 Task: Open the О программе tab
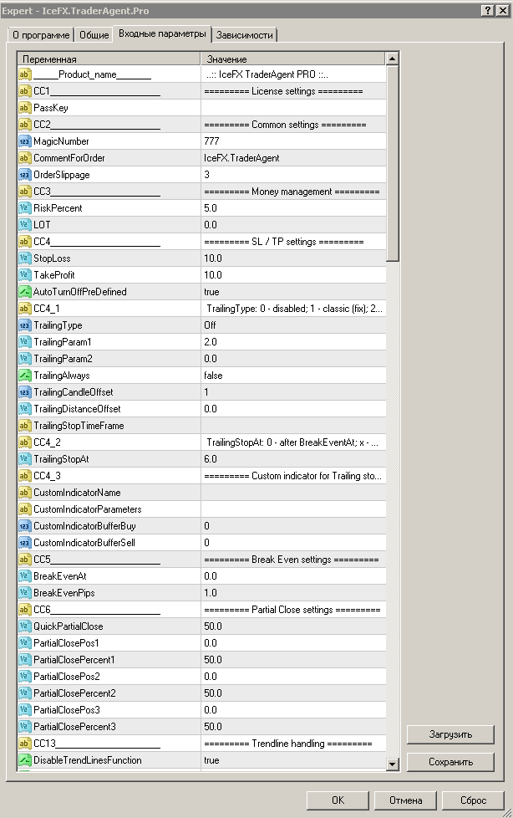41,35
